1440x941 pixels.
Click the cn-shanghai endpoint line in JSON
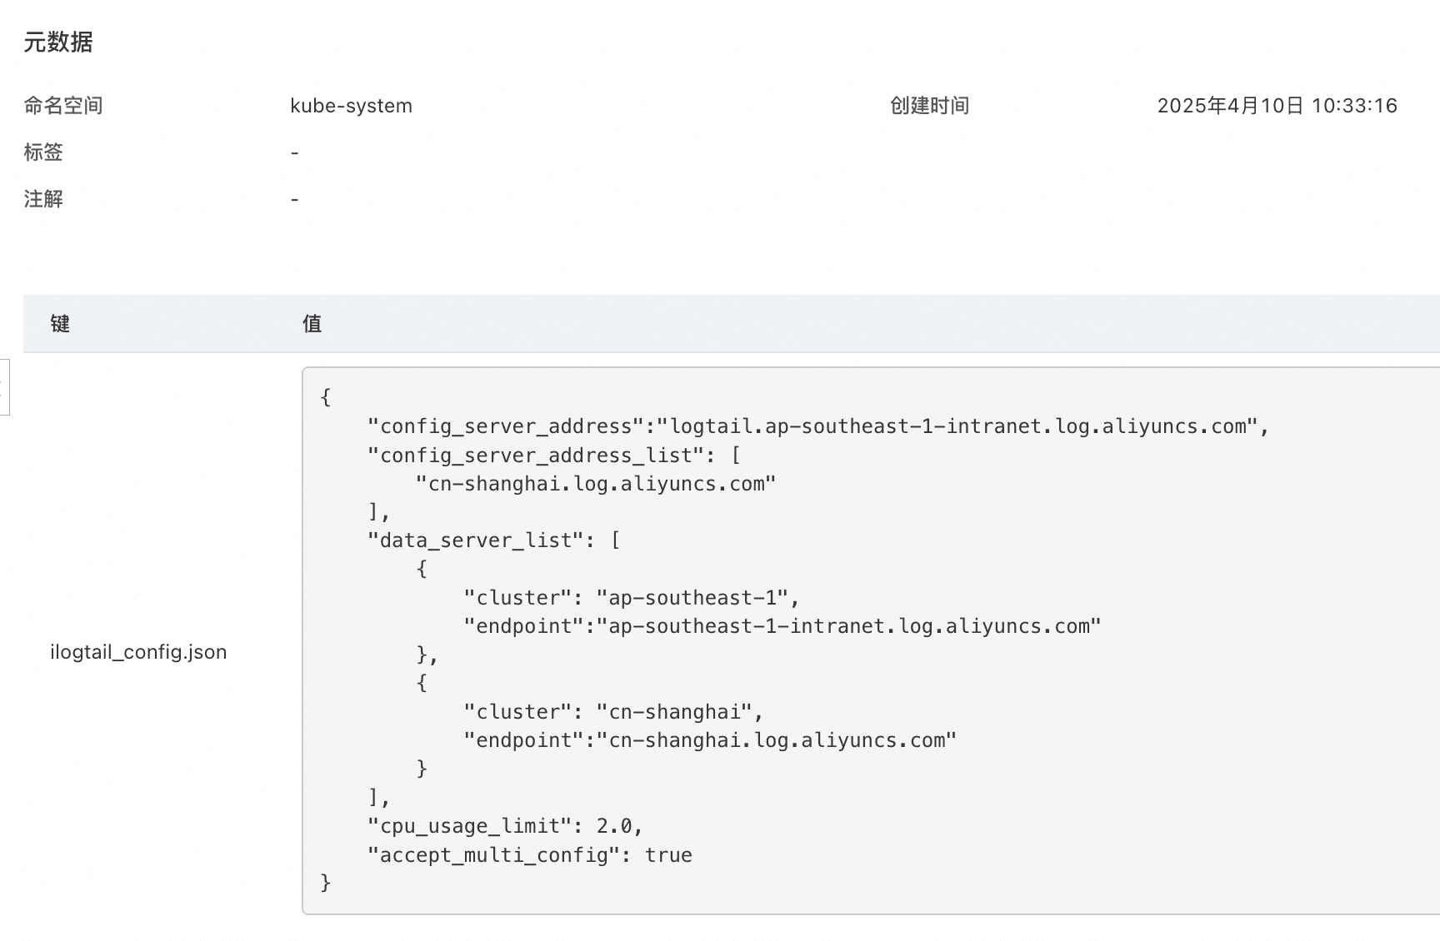coord(709,740)
